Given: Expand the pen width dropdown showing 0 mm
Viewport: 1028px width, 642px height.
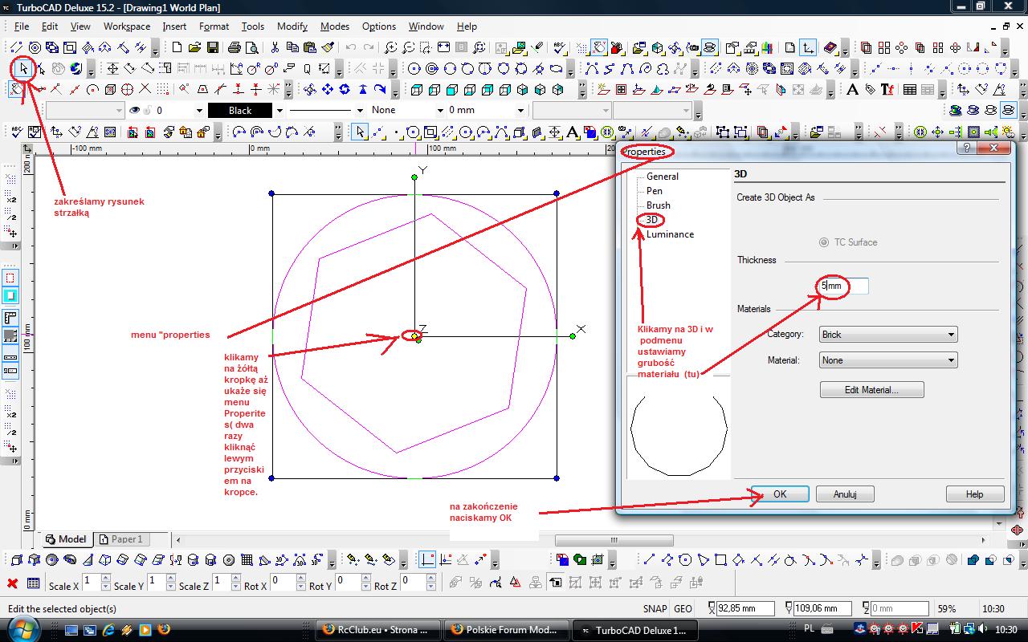Looking at the screenshot, I should pyautogui.click(x=520, y=110).
